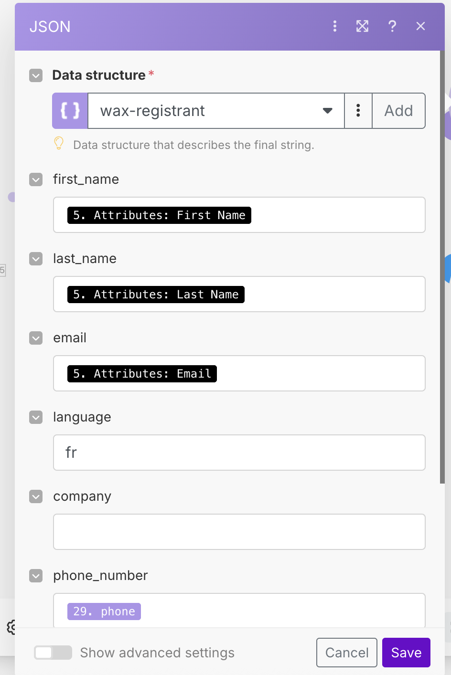The image size is (451, 675).
Task: Collapse the email field chevron
Action: (36, 338)
